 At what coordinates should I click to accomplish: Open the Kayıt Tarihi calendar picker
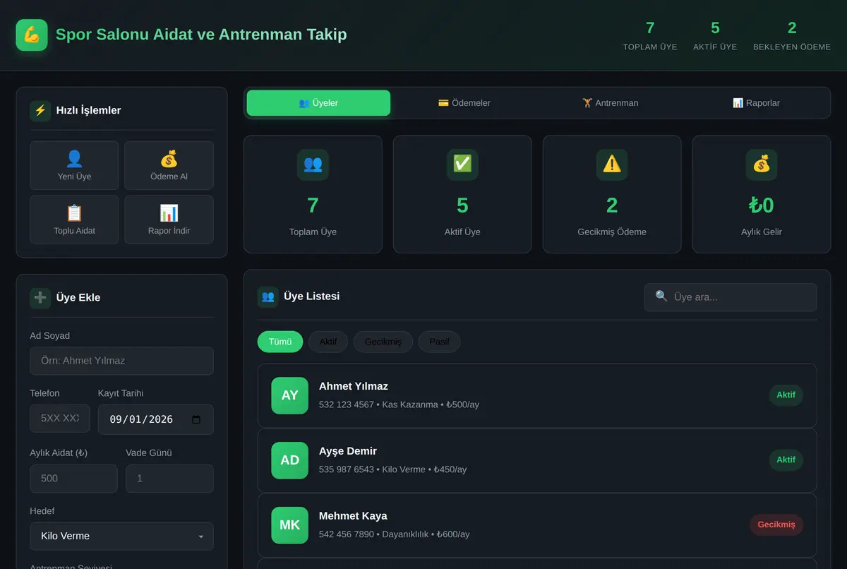click(x=196, y=419)
